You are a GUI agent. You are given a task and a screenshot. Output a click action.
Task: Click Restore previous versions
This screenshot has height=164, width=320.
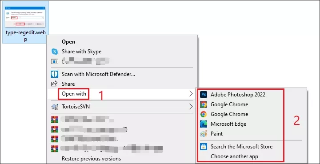(x=91, y=159)
